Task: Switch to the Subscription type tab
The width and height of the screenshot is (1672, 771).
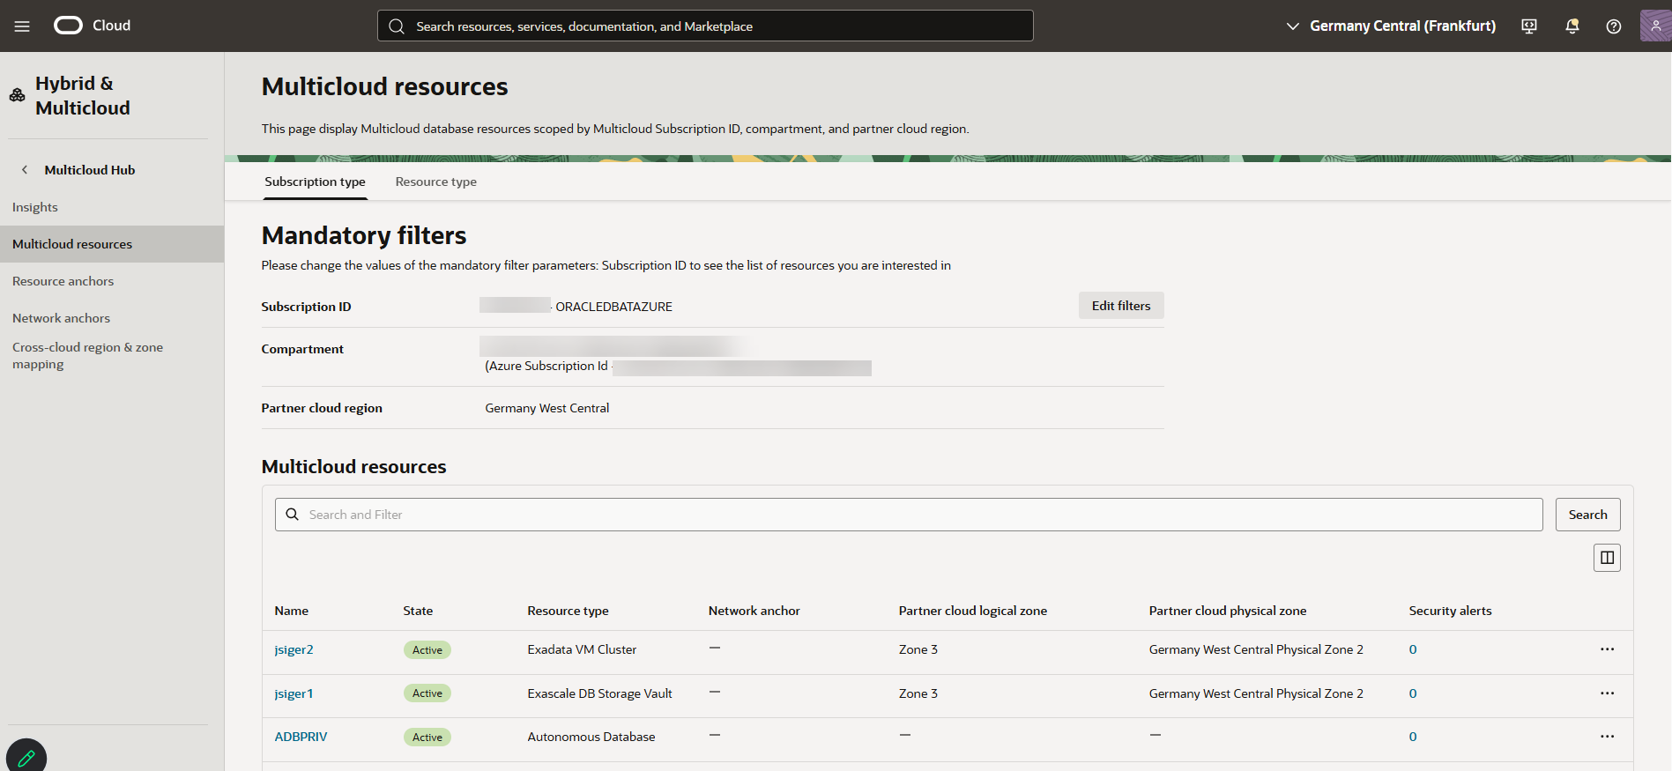Action: point(315,182)
